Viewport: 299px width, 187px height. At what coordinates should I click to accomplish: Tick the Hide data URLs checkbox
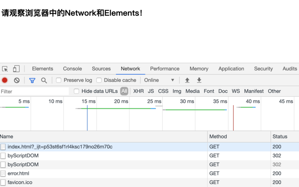pos(77,91)
